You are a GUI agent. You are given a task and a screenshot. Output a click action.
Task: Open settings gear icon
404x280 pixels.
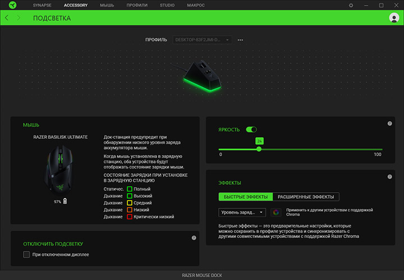click(351, 5)
